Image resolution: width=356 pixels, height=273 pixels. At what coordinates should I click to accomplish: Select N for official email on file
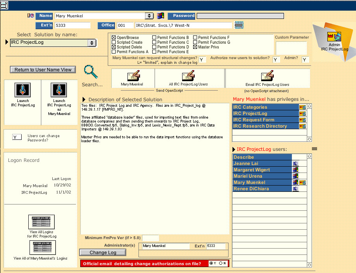click(221, 263)
